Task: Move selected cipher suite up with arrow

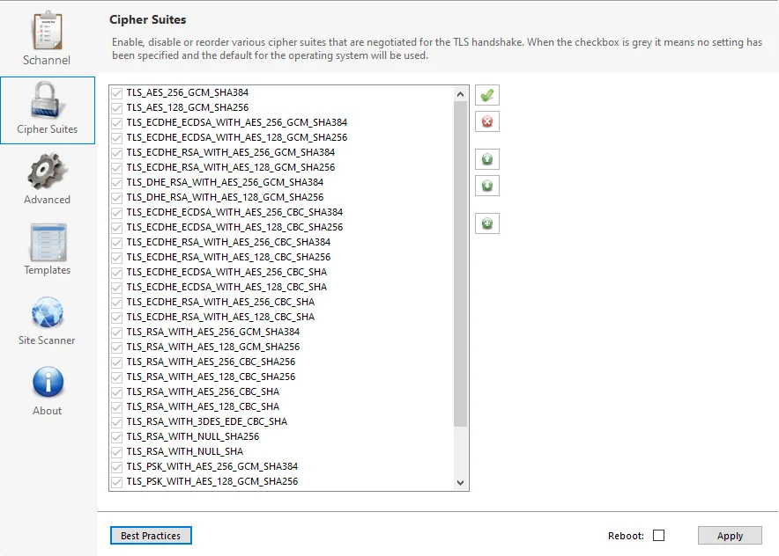Action: 486,159
